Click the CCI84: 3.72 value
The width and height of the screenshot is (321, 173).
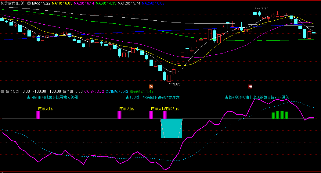pyautogui.click(x=94, y=92)
